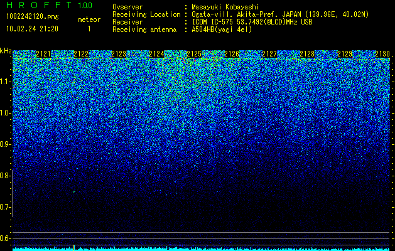Click the 0.8 kHz axis label
Image resolution: width=395 pixels, height=251 pixels.
[x=6, y=176]
